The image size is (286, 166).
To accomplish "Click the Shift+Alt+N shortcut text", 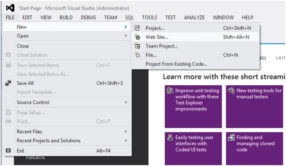I will tap(236, 37).
